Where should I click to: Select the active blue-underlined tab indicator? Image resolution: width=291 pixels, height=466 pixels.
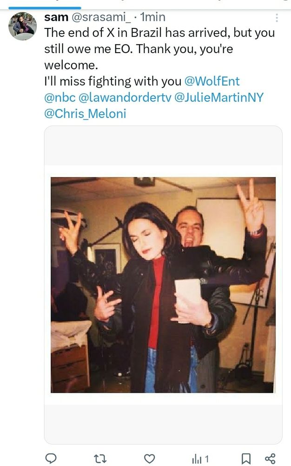(45, 8)
